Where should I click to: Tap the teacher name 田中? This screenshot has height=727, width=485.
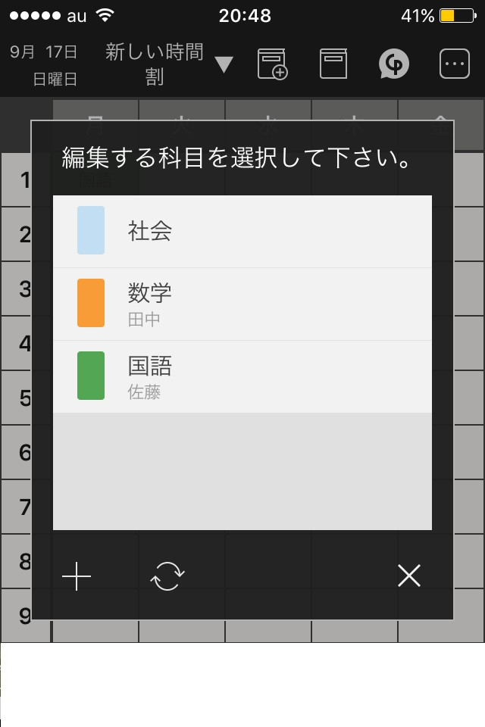[144, 320]
